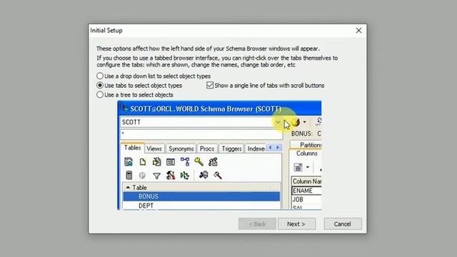Click the greyed-out round P icon
The image size is (457, 257).
tap(142, 176)
